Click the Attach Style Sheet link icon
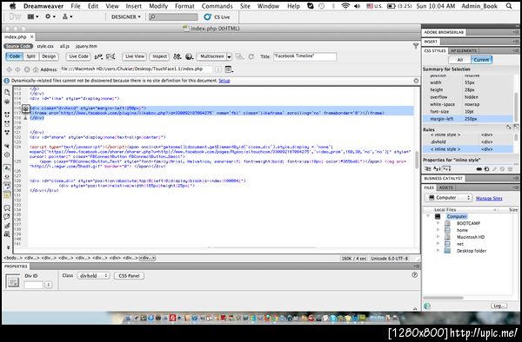522x342 pixels. point(479,169)
